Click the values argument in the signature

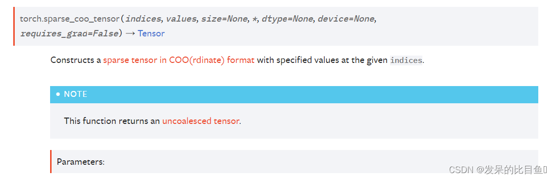[181, 19]
